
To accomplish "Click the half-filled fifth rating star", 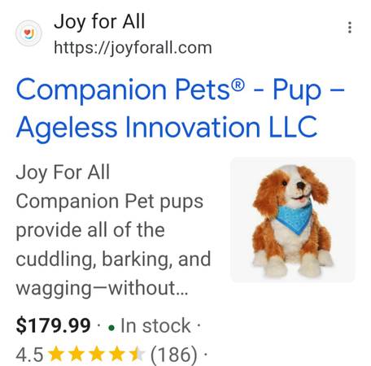I will click(137, 354).
